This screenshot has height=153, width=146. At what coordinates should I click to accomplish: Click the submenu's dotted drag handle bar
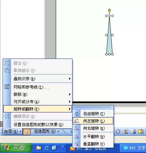coord(93,107)
